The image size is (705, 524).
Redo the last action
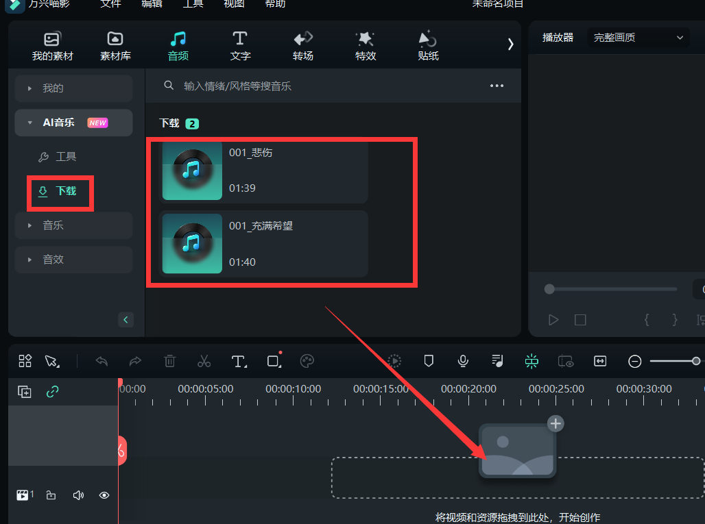point(135,361)
